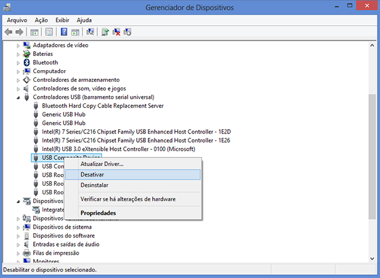The width and height of the screenshot is (380, 278).
Task: Expand Controladores de armazenamento node
Action: click(x=18, y=81)
